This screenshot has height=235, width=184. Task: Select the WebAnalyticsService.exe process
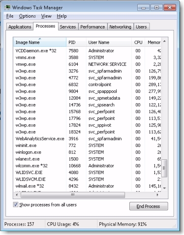tap(87, 139)
